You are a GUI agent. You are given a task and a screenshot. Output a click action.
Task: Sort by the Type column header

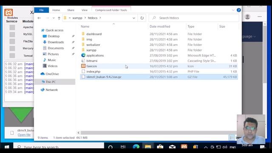191,26
